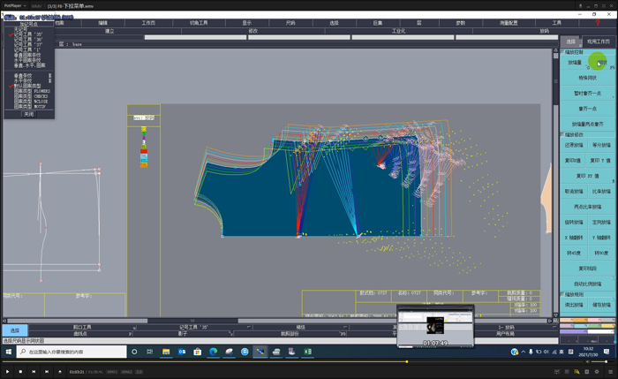The width and height of the screenshot is (618, 379).
Task: Click the 自动比例放缩 button
Action: coord(587,284)
